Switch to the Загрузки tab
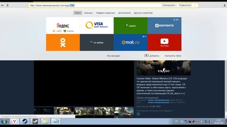 [x=88, y=13]
